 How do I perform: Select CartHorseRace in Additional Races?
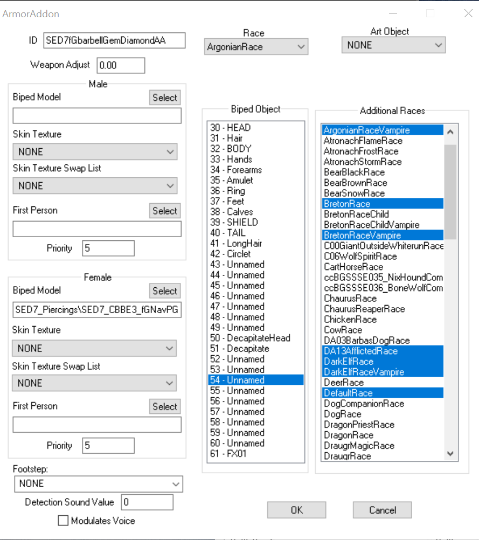383,267
